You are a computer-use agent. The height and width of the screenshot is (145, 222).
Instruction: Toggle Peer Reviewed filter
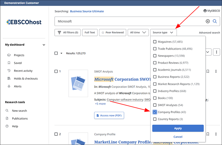[x=113, y=32]
